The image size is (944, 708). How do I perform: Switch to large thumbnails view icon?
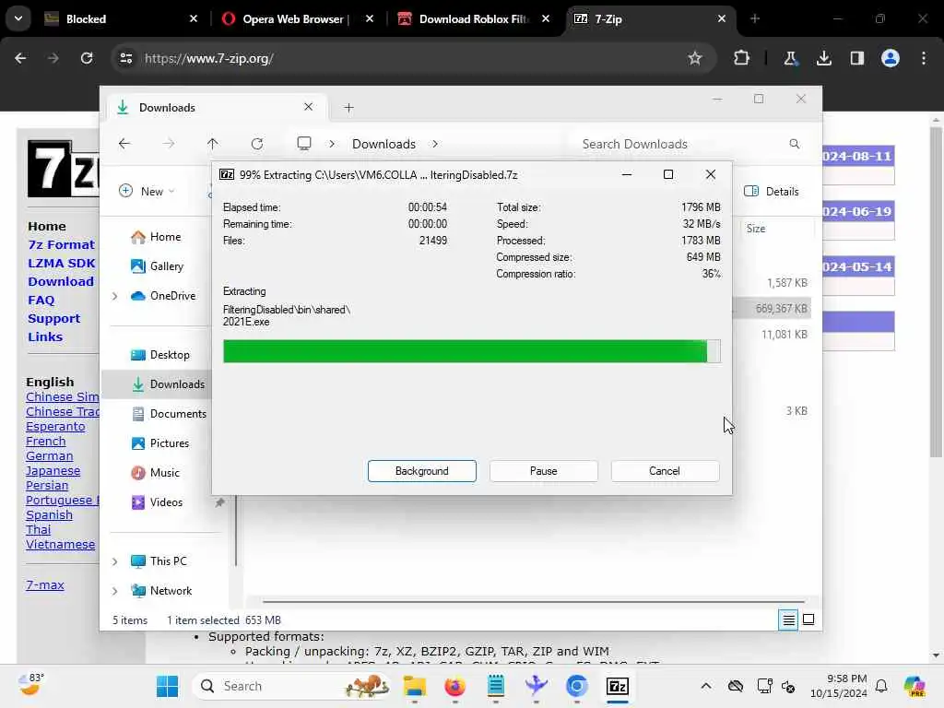tap(808, 619)
